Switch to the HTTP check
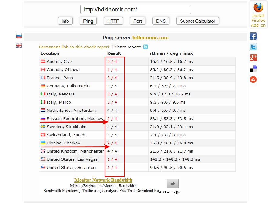Viewport: 268px width, 203px height. point(113,21)
